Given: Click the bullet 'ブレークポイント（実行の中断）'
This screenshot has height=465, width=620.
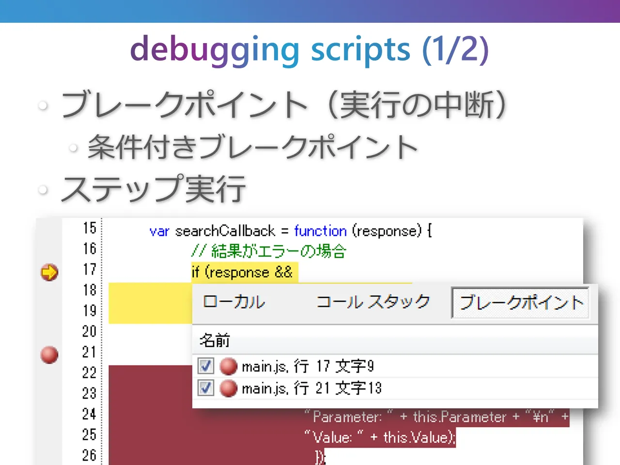Looking at the screenshot, I should 285,105.
